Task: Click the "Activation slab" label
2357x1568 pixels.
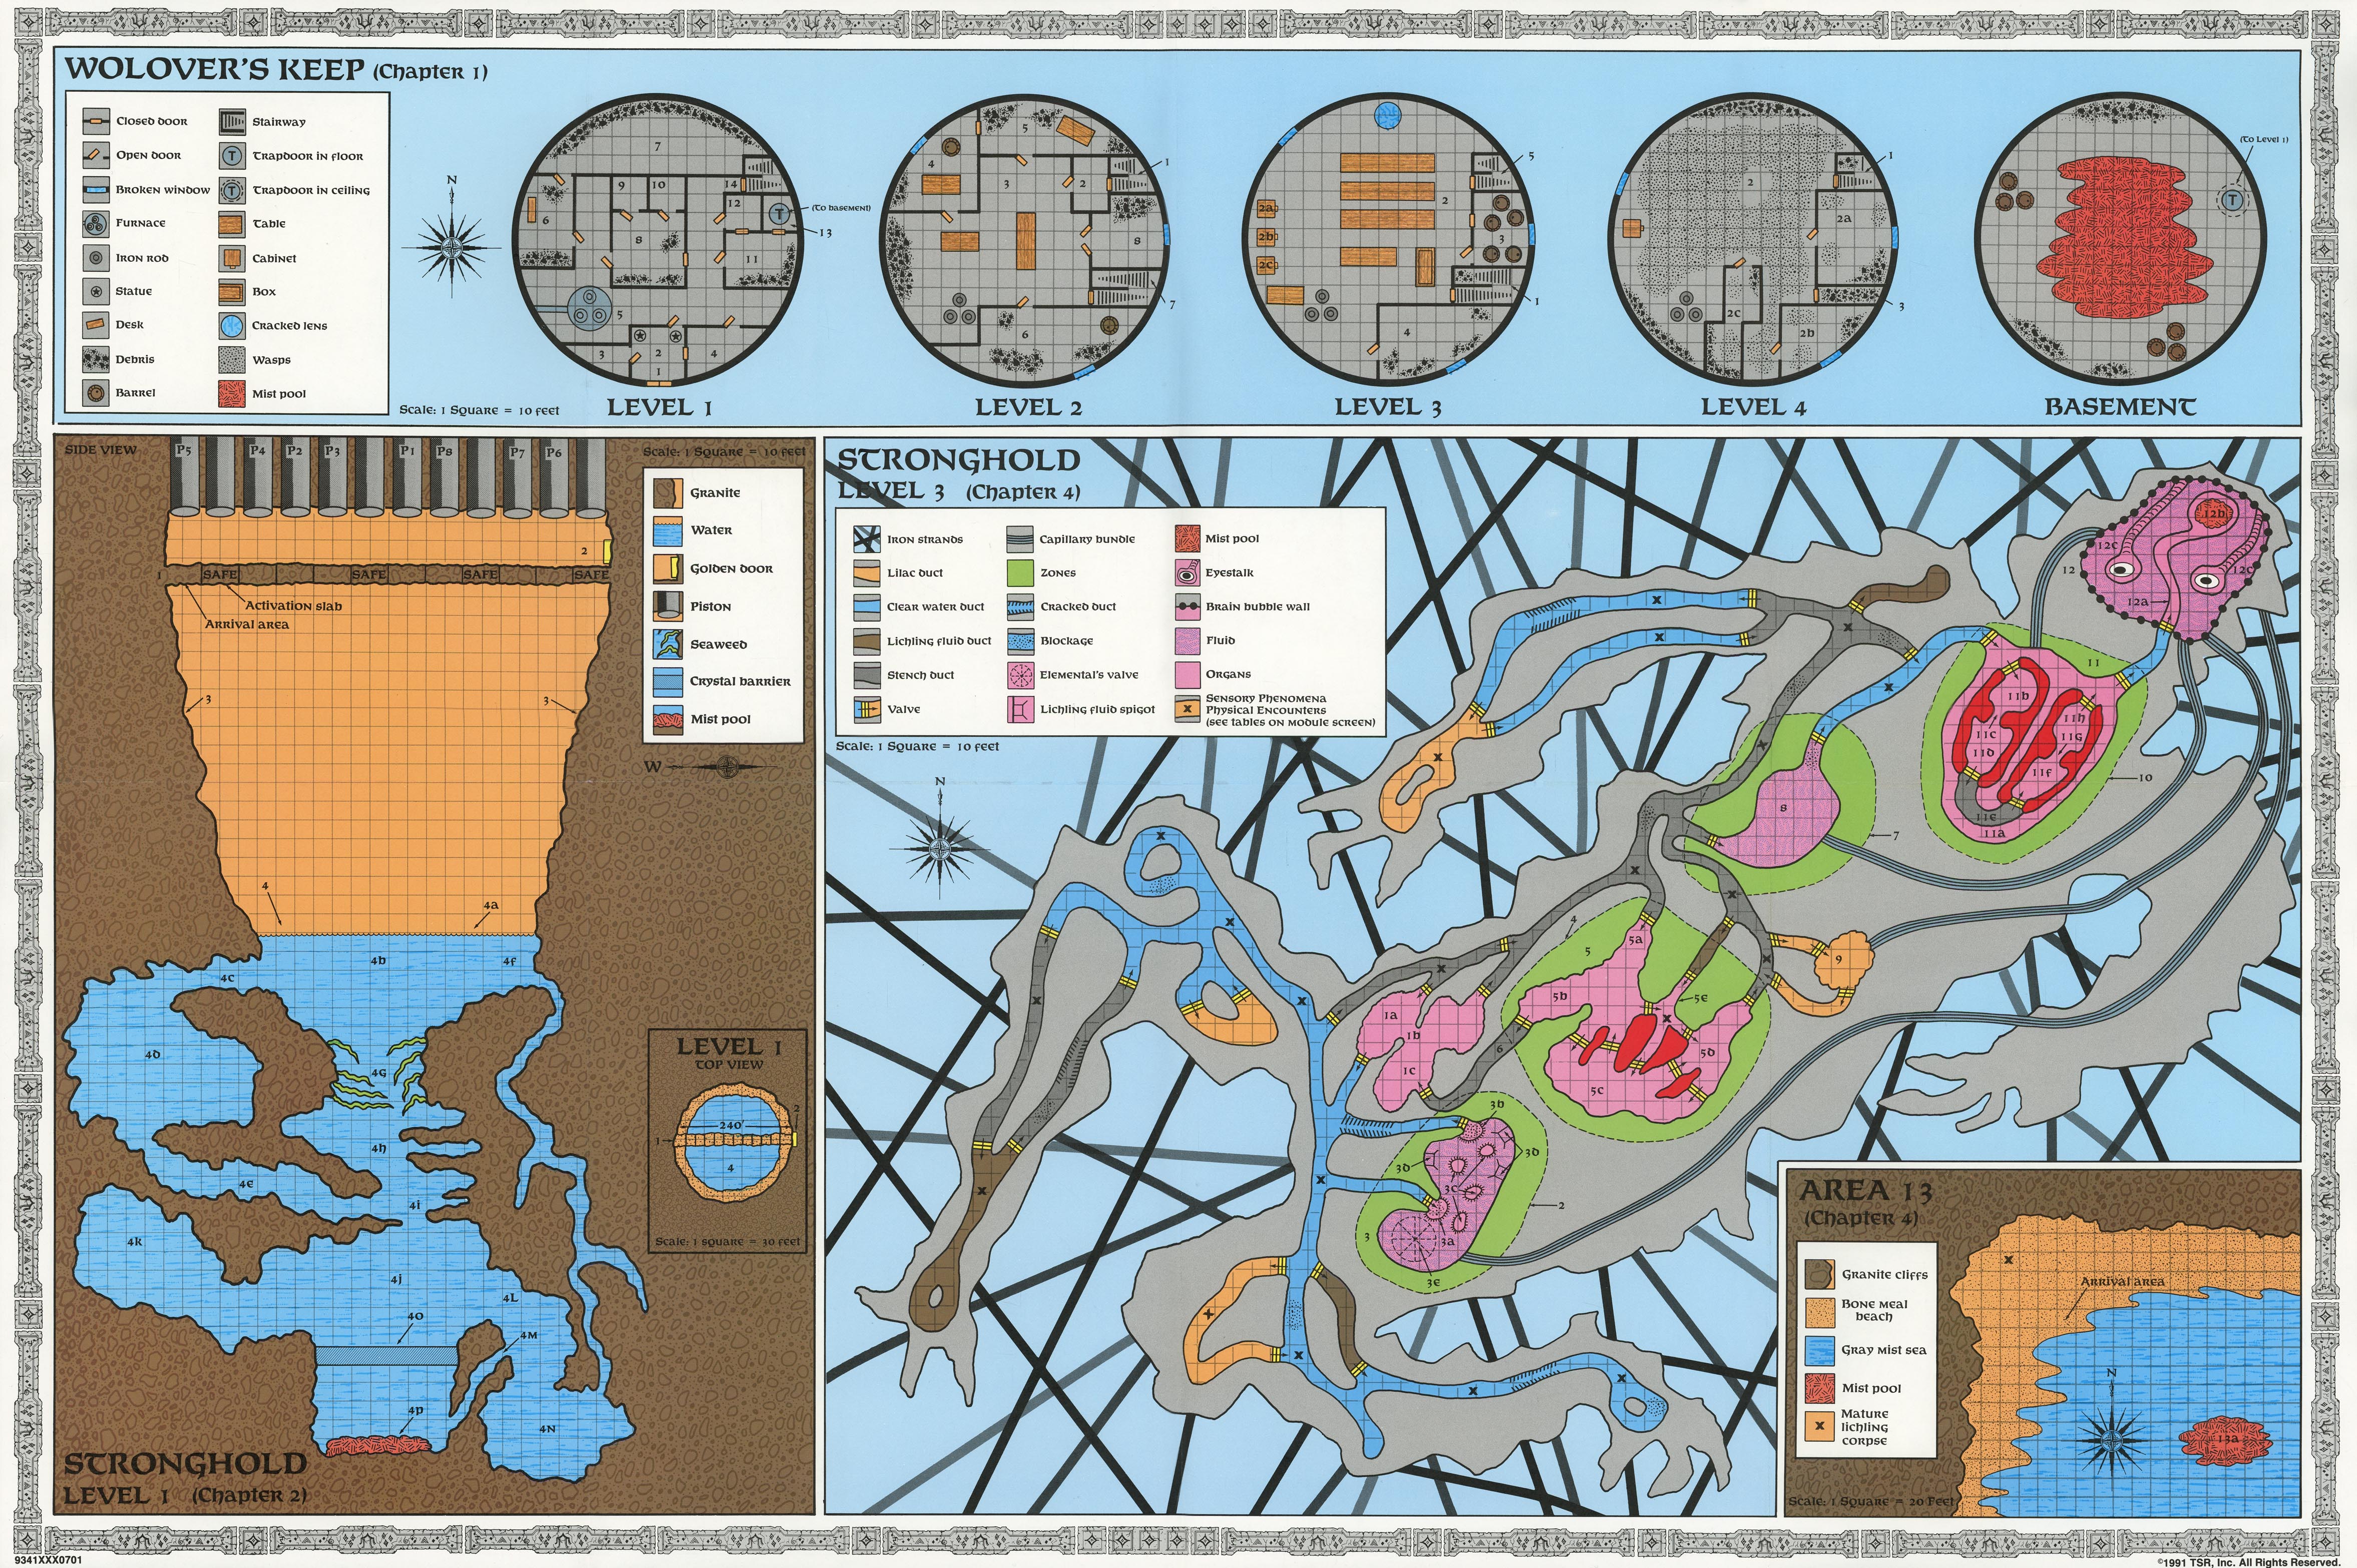Action: point(293,606)
